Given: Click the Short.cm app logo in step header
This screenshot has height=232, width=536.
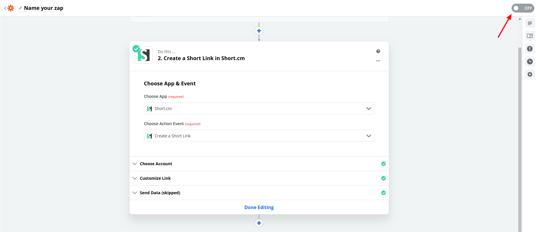Looking at the screenshot, I should click(144, 55).
